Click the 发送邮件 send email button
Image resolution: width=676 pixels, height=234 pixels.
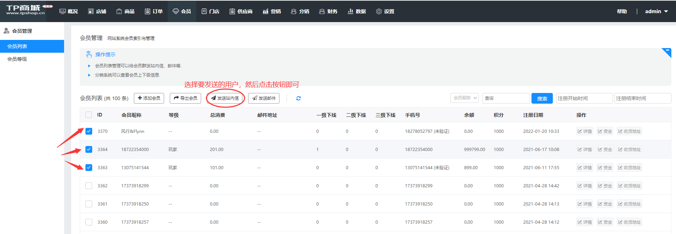point(264,98)
